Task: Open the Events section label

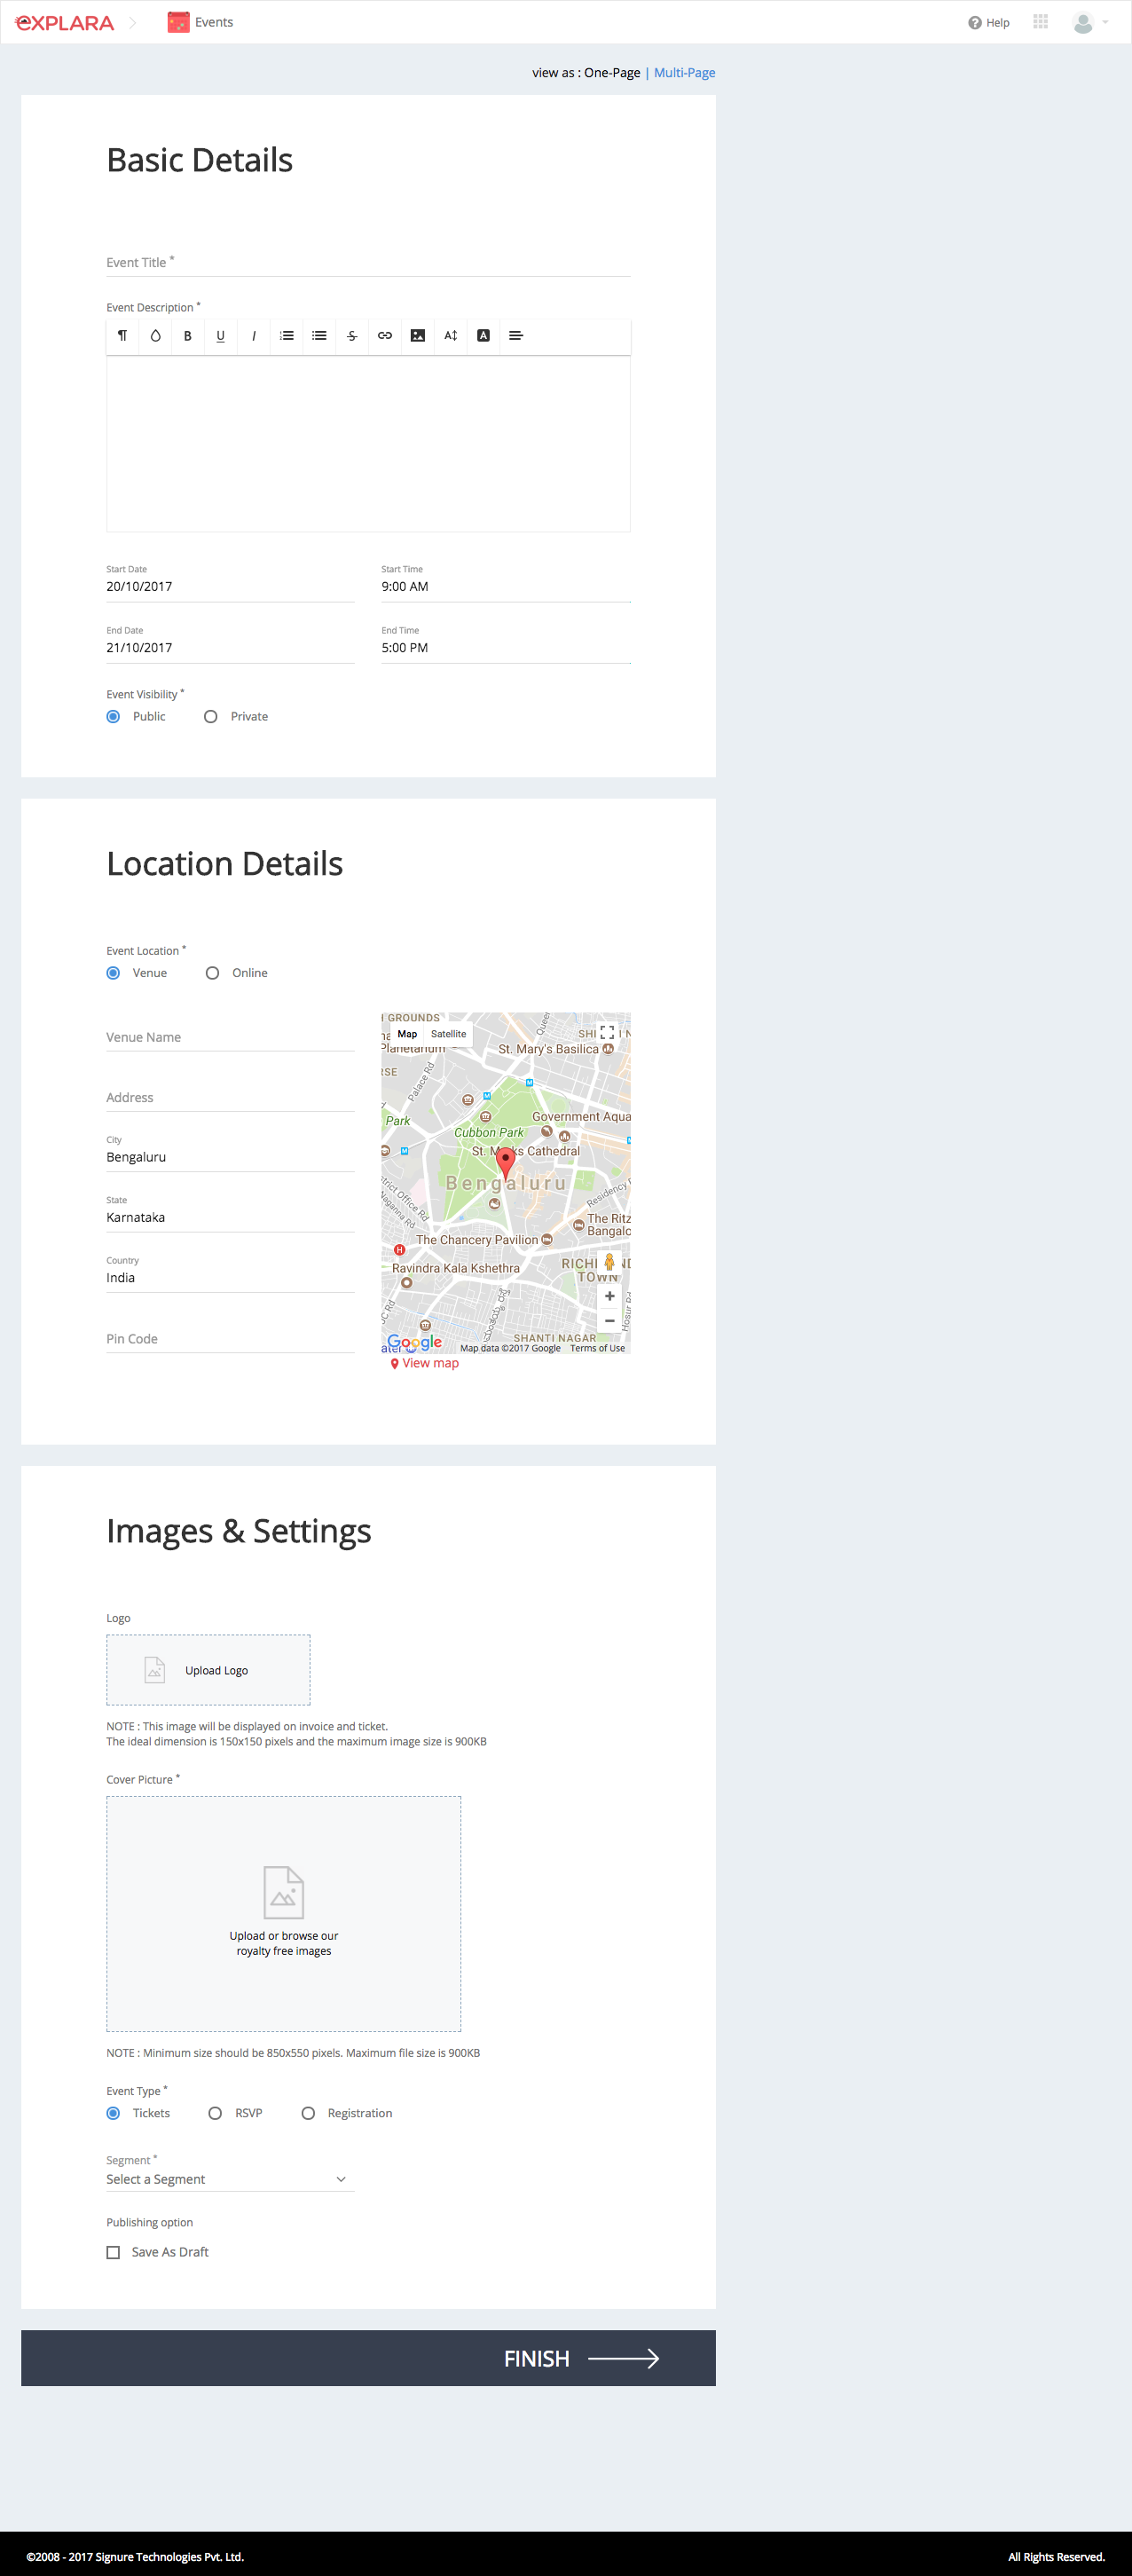Action: click(214, 22)
